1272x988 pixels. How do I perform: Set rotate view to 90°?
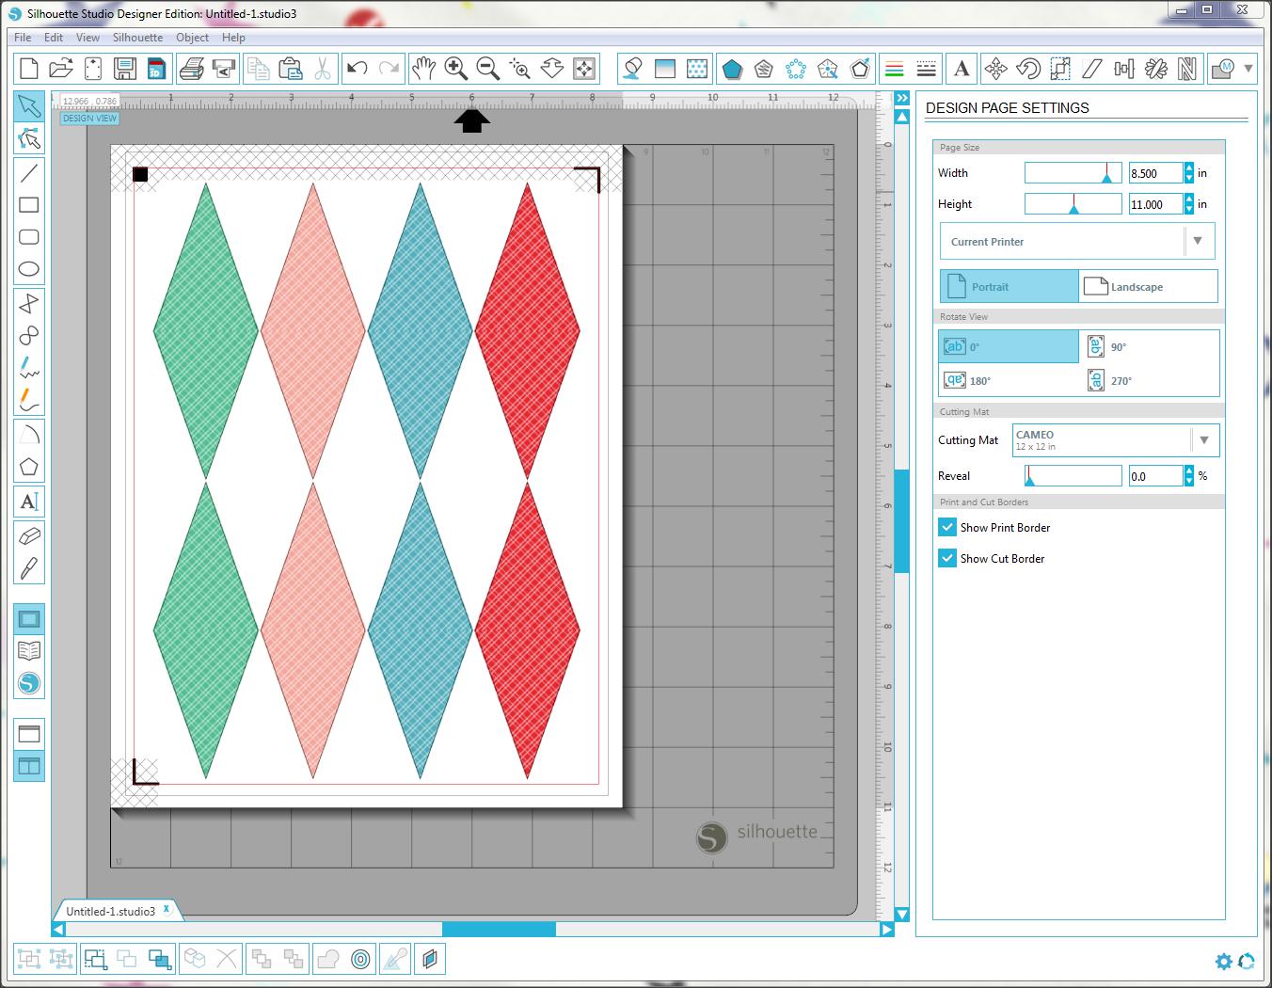click(1150, 346)
